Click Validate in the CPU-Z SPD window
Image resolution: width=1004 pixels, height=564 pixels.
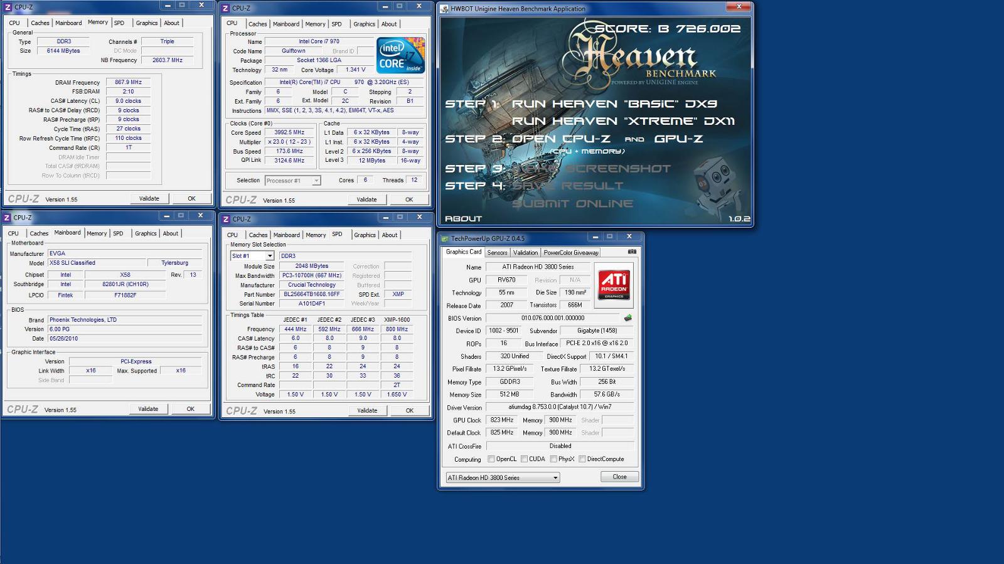(x=367, y=410)
